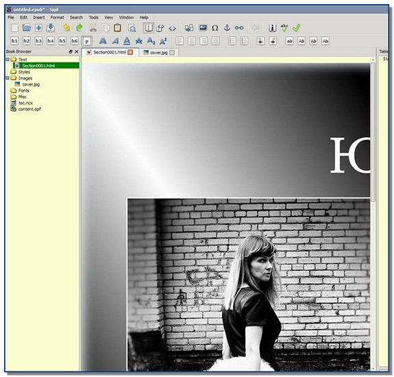Toggle the paragraph p style button

coord(87,41)
